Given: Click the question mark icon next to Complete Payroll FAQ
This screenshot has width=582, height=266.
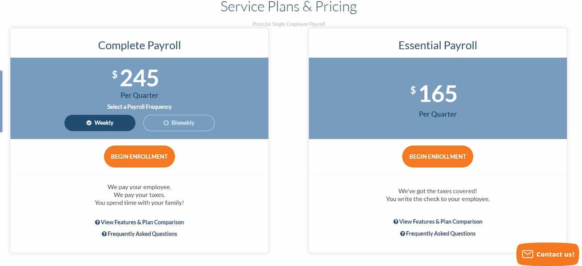Looking at the screenshot, I should (105, 234).
